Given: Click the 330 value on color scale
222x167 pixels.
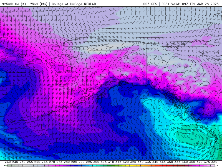Looking at the screenshot, I should click(x=140, y=162).
